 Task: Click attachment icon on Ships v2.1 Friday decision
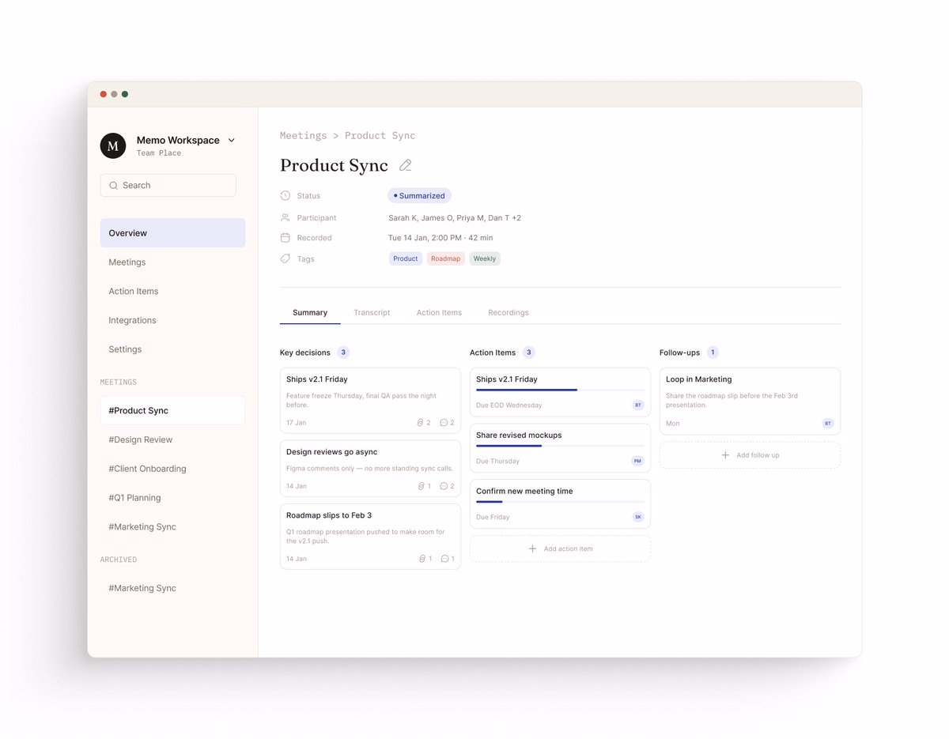422,423
